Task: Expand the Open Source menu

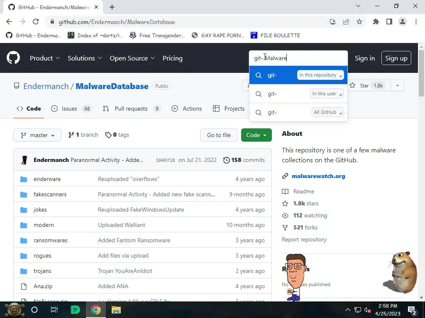Action: click(x=132, y=58)
